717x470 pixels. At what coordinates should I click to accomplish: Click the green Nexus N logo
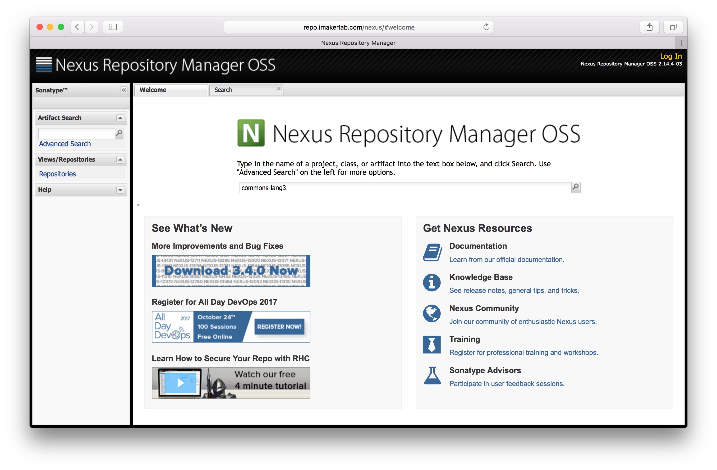point(251,133)
